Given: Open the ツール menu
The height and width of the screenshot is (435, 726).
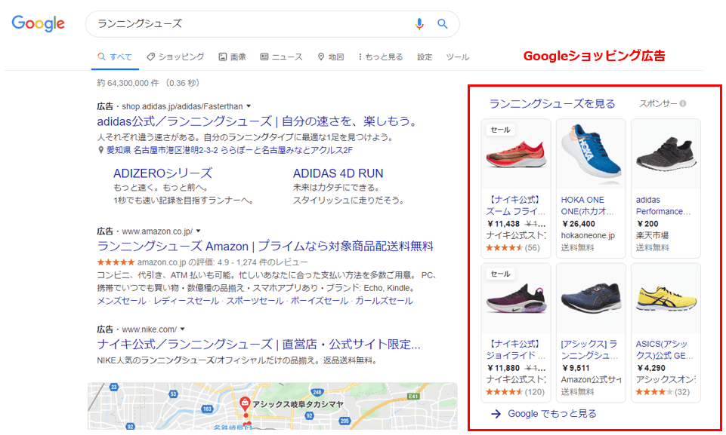Looking at the screenshot, I should pyautogui.click(x=458, y=57).
